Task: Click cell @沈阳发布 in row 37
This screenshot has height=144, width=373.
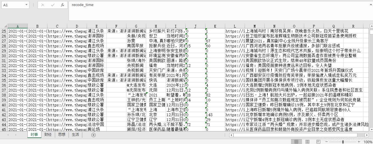Action: tap(136, 90)
